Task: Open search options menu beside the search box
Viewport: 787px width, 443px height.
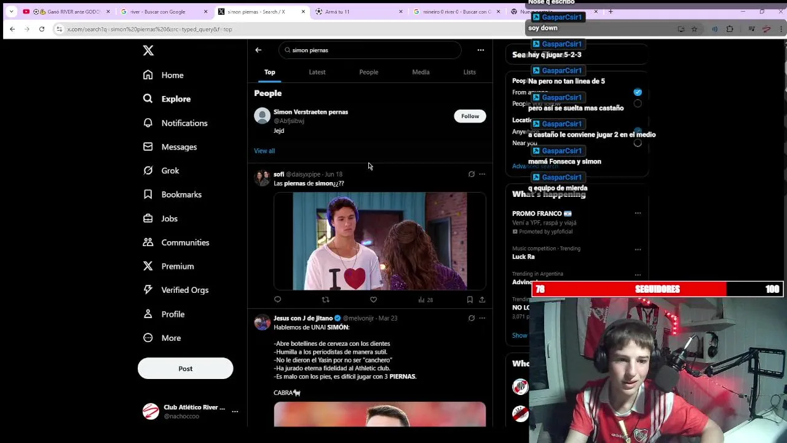Action: click(x=481, y=50)
